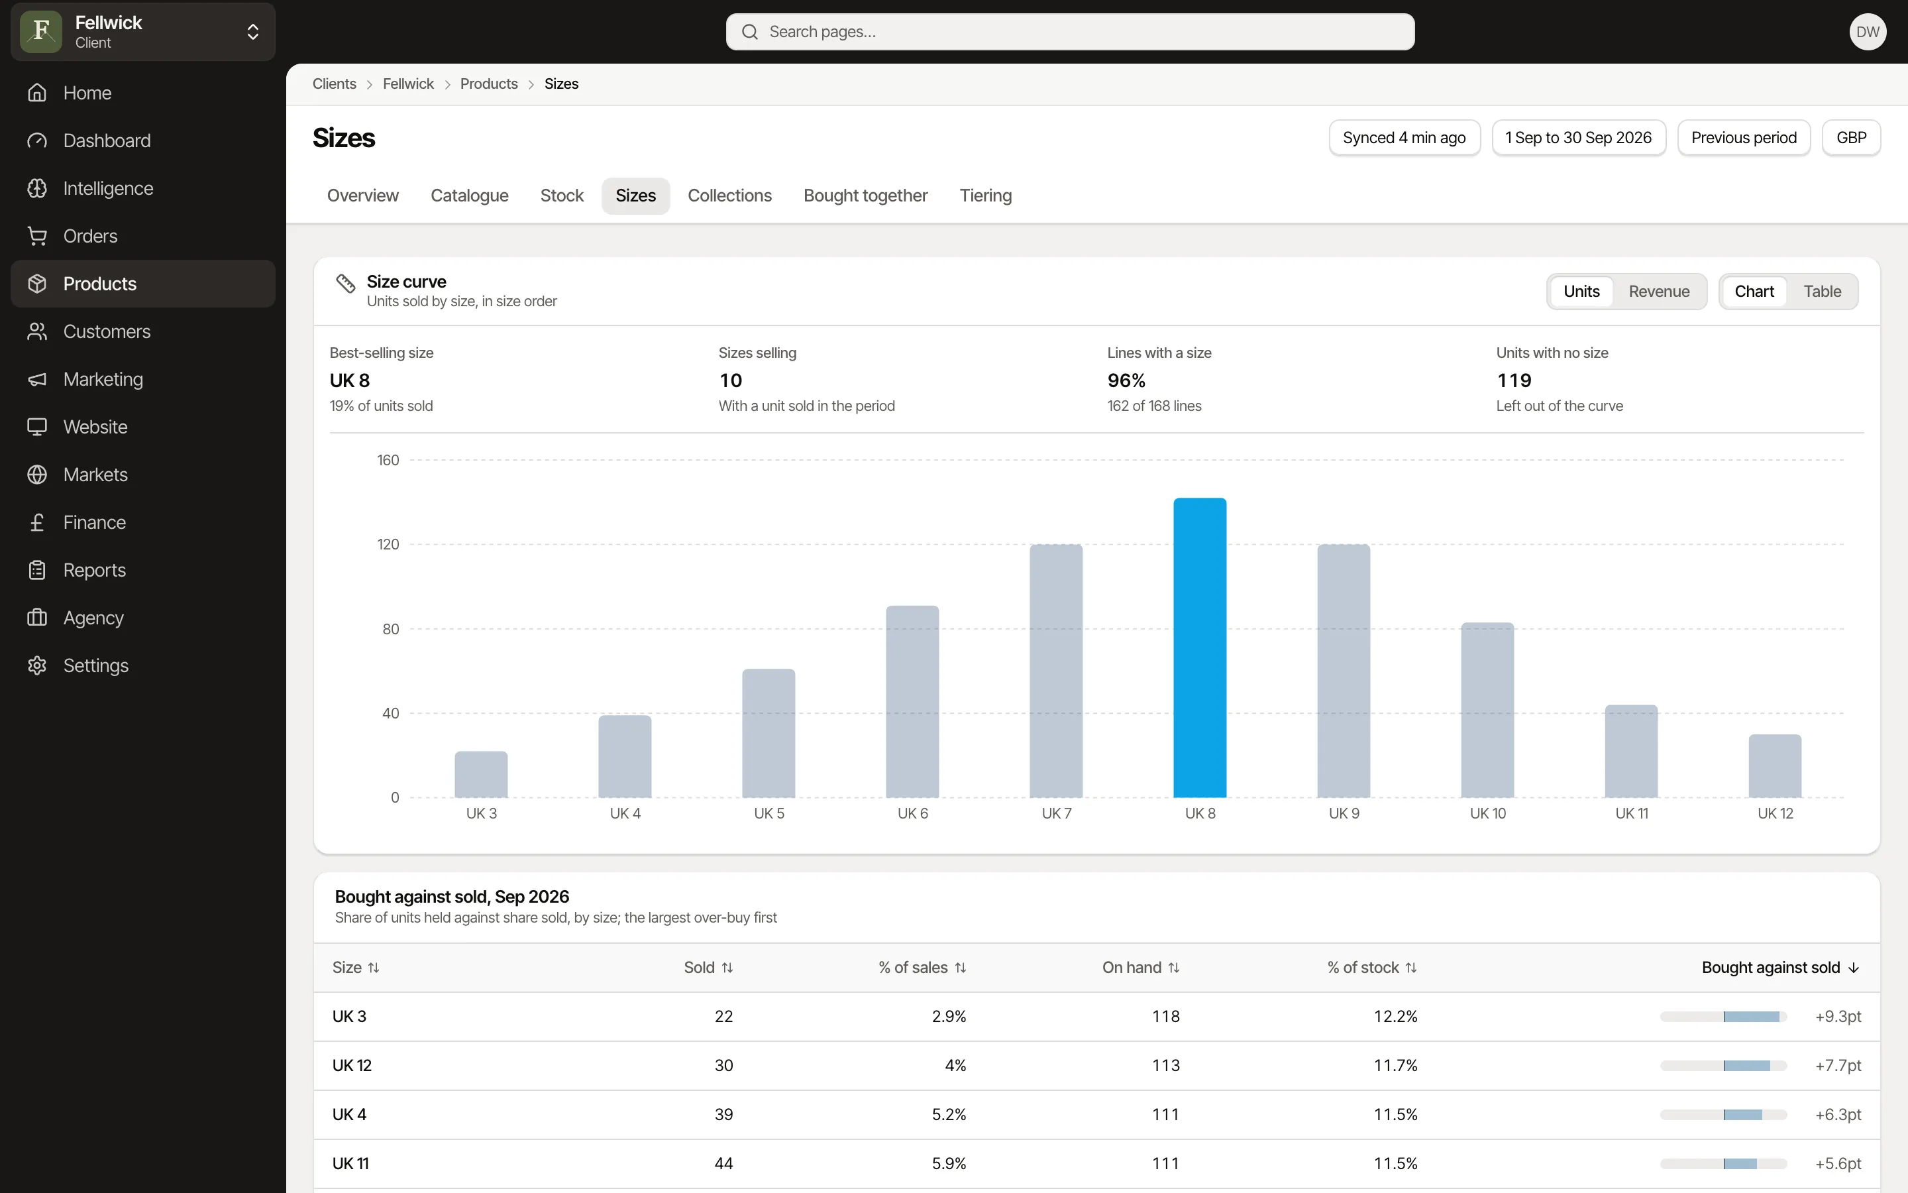
Task: Open the DW user avatar
Action: 1867,32
